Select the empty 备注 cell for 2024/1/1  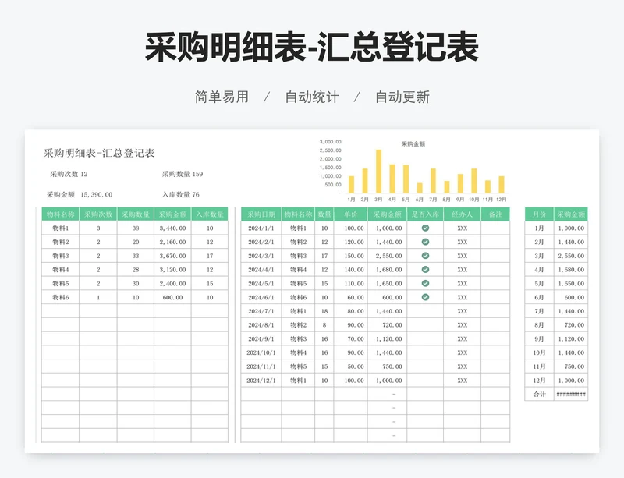click(495, 228)
